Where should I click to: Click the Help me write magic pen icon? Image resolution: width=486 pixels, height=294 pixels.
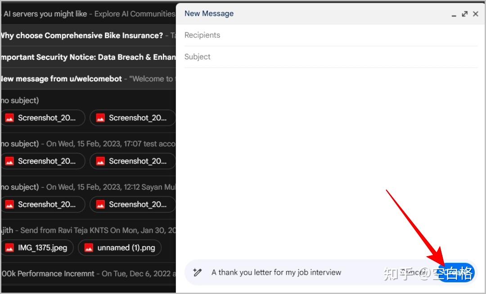pyautogui.click(x=197, y=272)
